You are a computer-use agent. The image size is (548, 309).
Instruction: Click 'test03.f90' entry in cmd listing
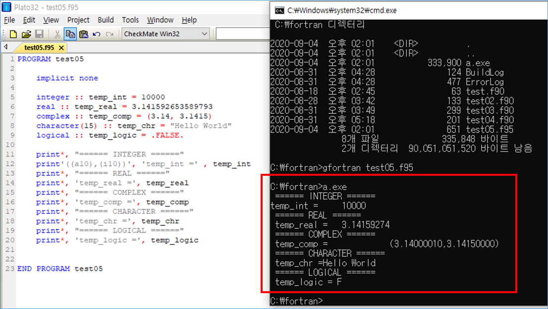pos(490,110)
